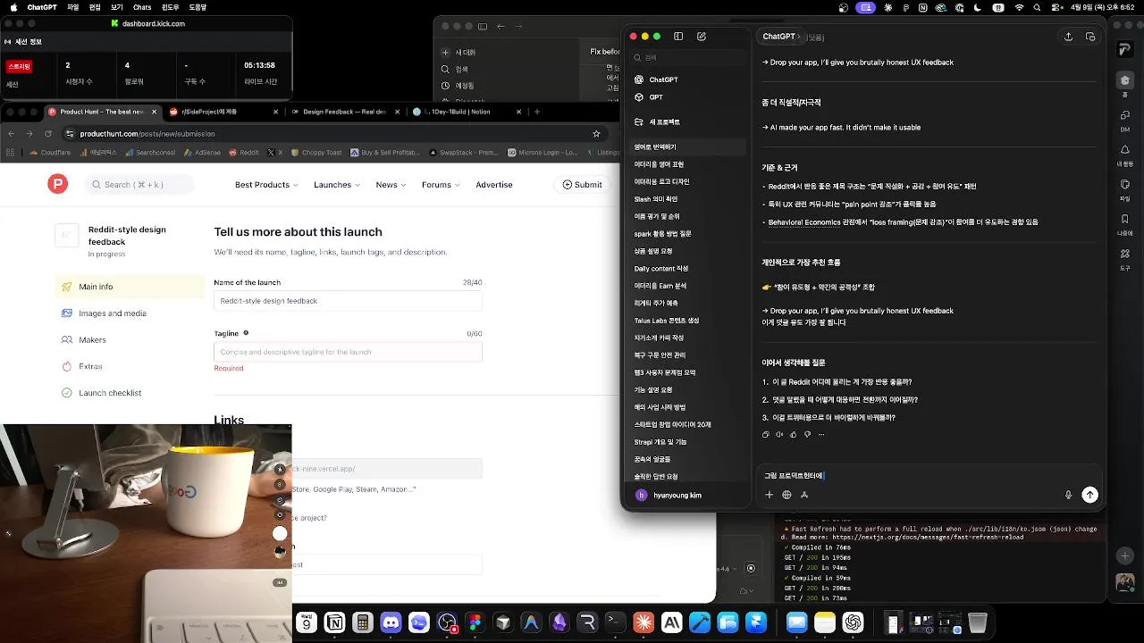Image resolution: width=1144 pixels, height=643 pixels.
Task: Give the response a thumbs down
Action: (807, 435)
